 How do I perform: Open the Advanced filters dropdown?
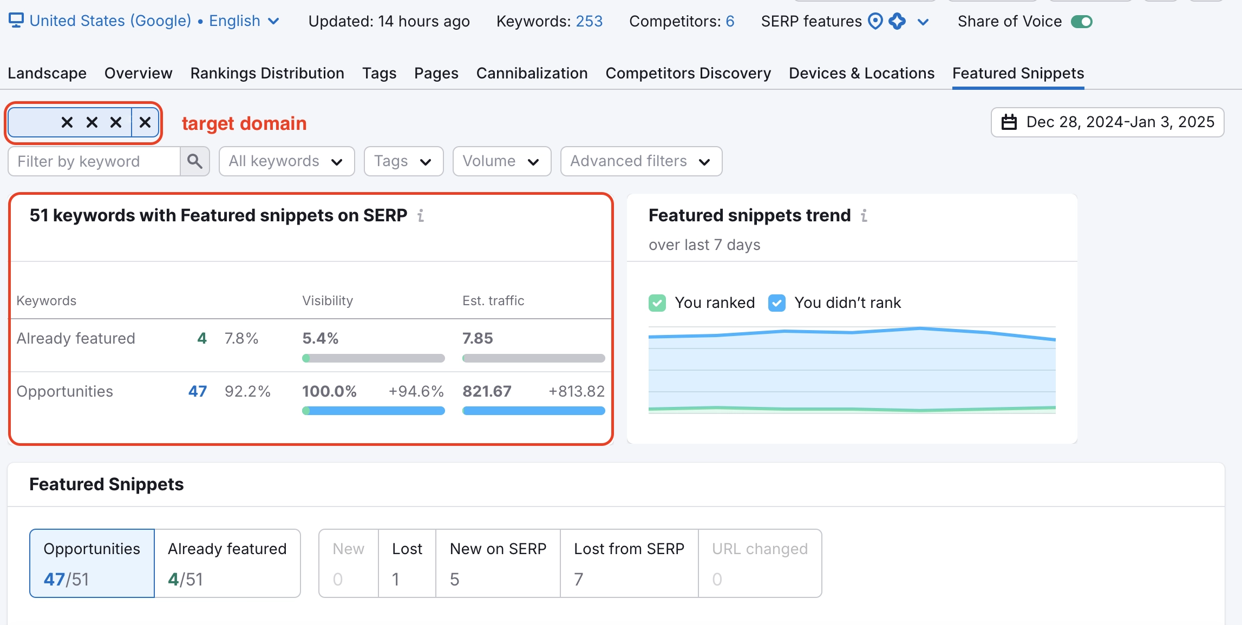[x=641, y=161]
